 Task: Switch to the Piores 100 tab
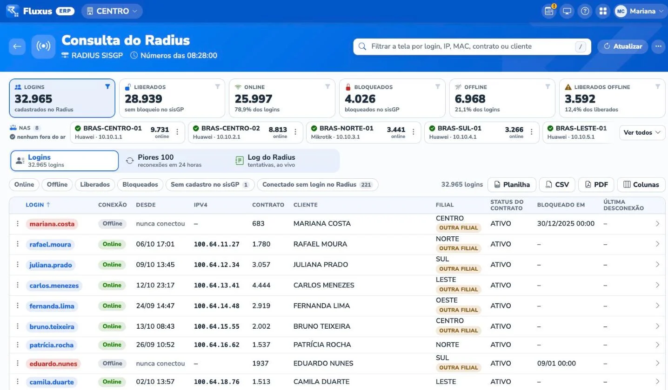174,161
